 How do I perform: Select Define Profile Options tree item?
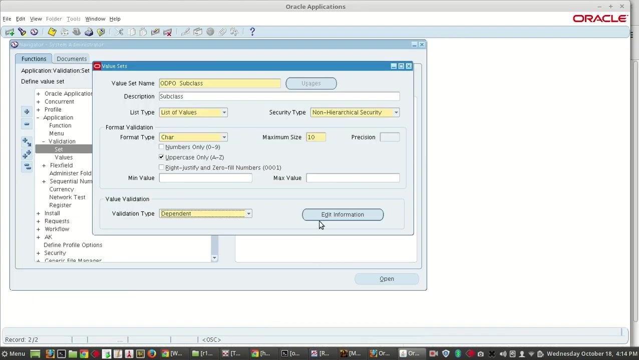[x=73, y=245]
